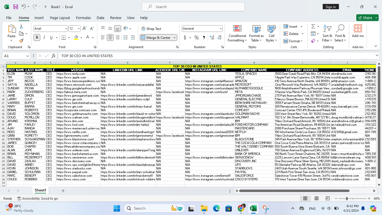Cut selection with the scissors icon
Screen dimensions: 382x215
click(21, 27)
